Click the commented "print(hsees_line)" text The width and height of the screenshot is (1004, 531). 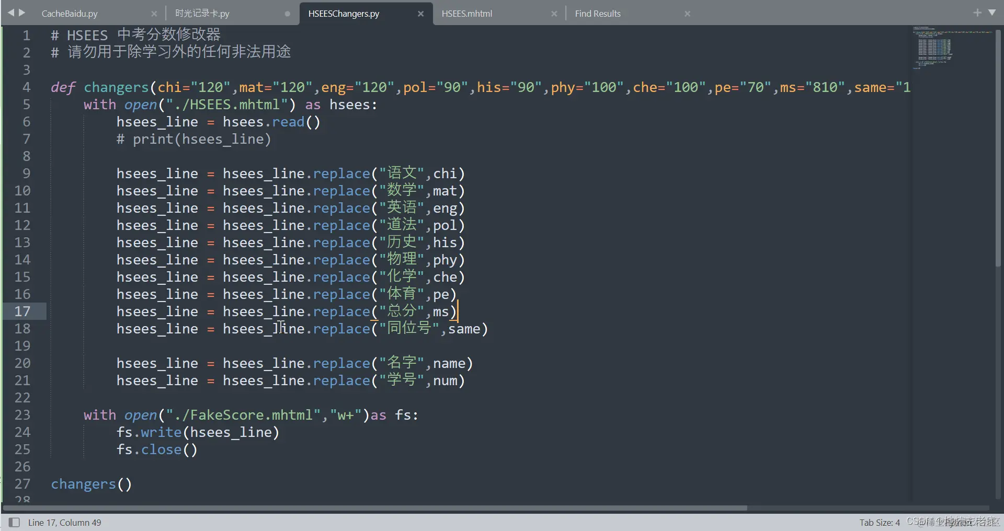202,139
